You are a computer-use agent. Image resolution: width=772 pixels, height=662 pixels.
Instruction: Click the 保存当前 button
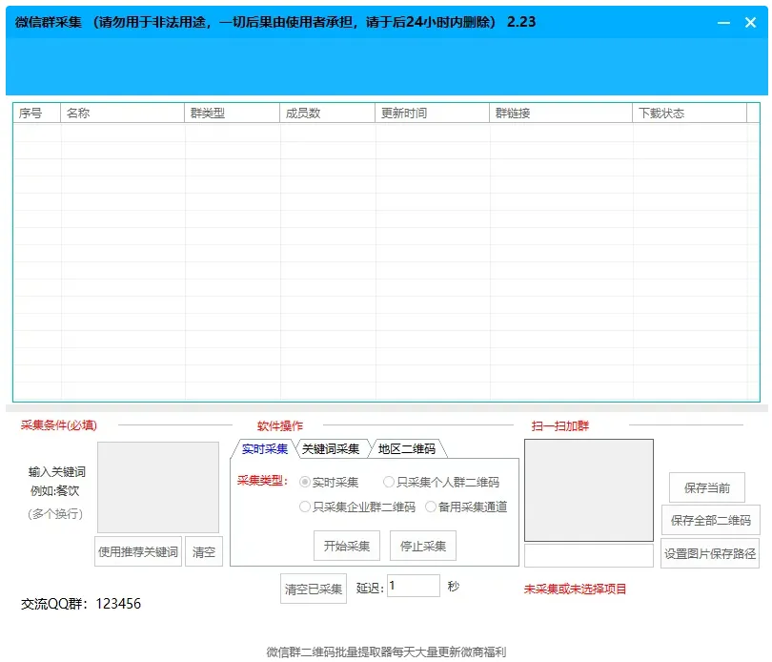[x=709, y=486]
